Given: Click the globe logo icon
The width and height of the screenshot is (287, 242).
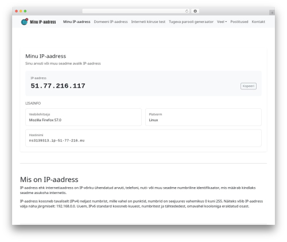Looking at the screenshot, I should click(24, 22).
